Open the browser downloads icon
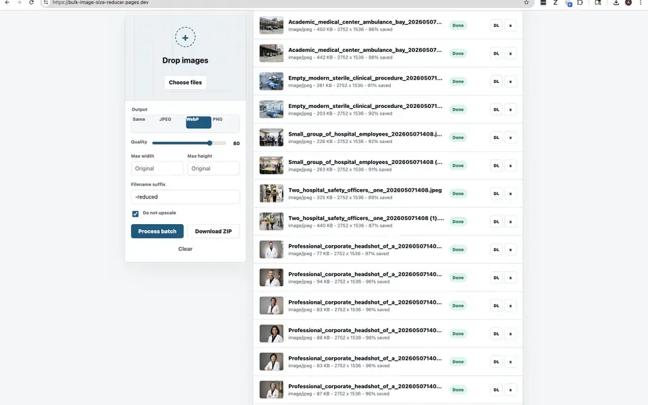Image resolution: width=648 pixels, height=405 pixels. 616,3
